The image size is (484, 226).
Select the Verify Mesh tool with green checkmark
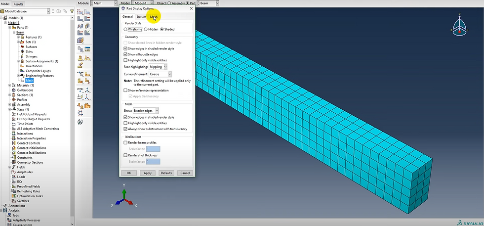[x=87, y=33]
